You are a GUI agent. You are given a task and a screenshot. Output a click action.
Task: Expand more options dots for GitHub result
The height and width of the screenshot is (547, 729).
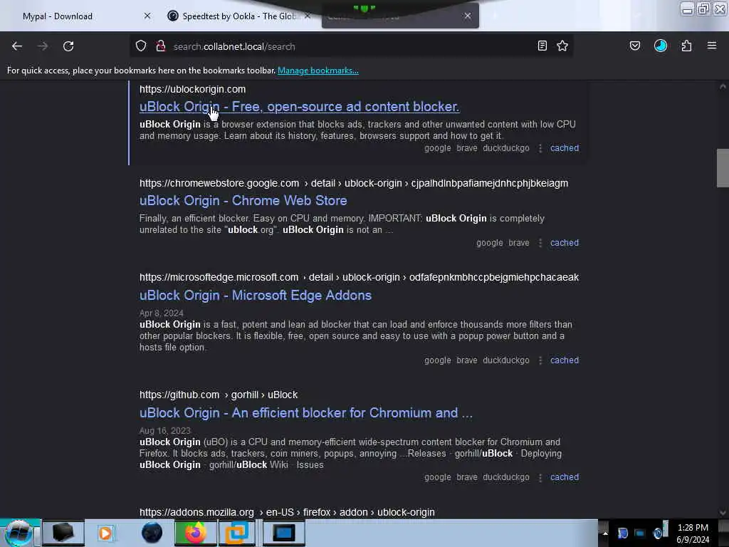tap(540, 478)
